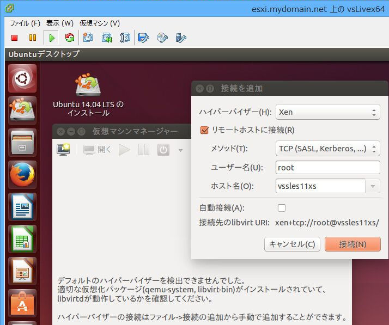This screenshot has width=389, height=325.
Task: Click the Ubuntuデスクトップ top panel title
Action: pyautogui.click(x=44, y=54)
